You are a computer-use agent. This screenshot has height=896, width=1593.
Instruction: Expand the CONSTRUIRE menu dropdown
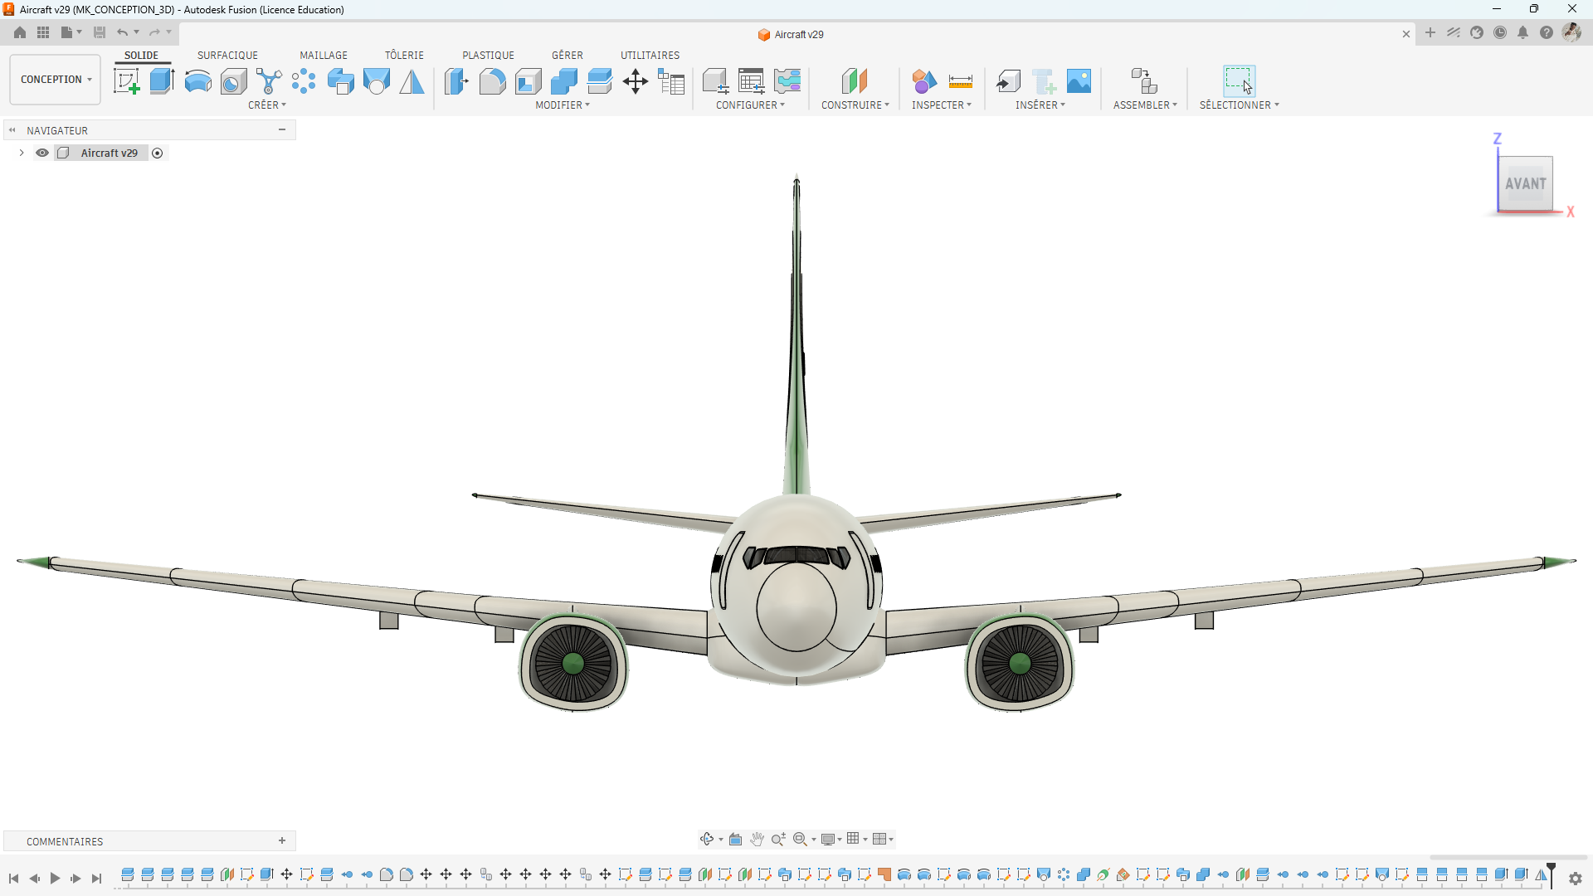click(x=855, y=105)
